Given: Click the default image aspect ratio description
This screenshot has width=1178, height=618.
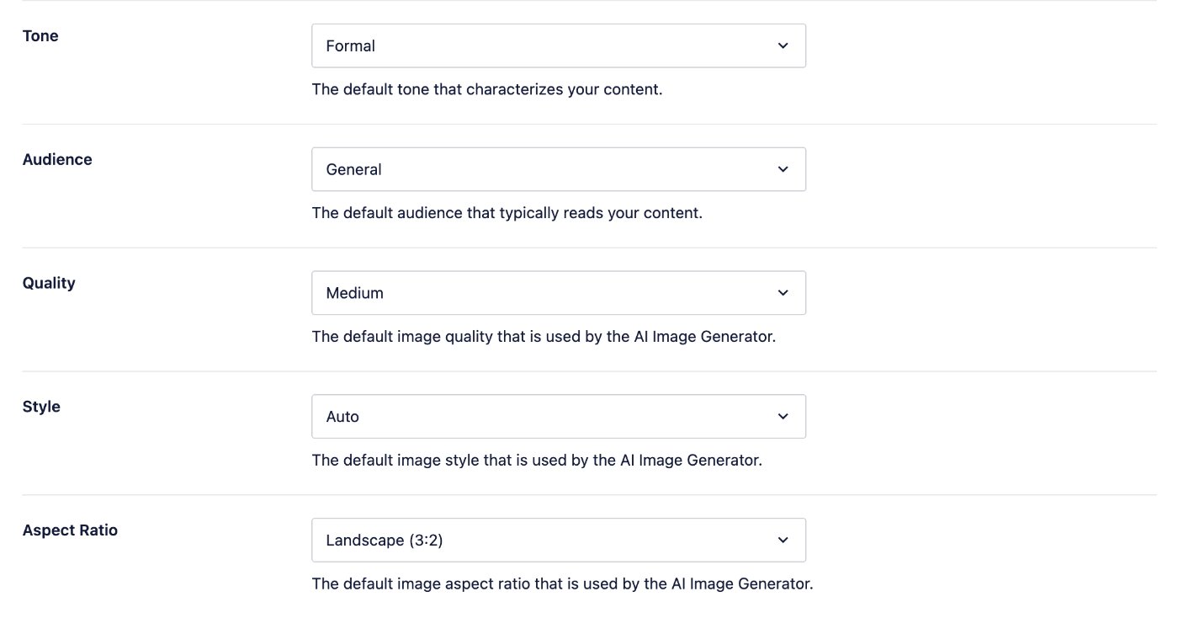Looking at the screenshot, I should click(562, 583).
